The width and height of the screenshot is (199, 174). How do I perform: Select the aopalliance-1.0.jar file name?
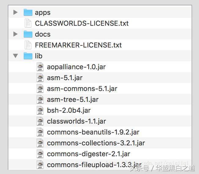76,67
